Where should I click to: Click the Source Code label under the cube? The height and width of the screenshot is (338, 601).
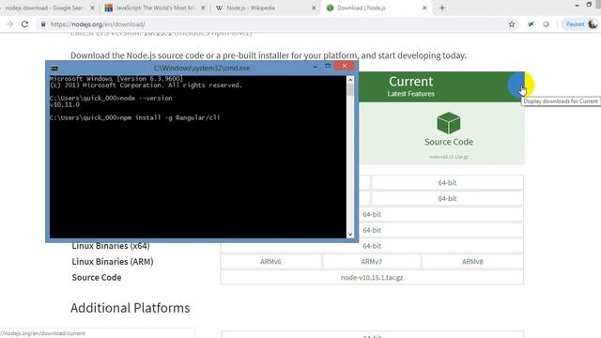click(x=449, y=142)
